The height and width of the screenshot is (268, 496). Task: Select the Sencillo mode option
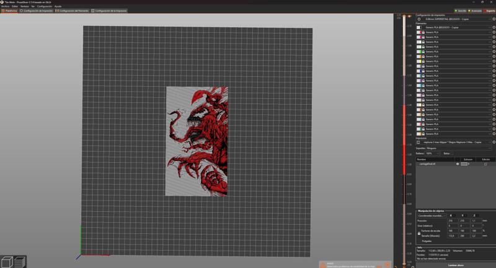tap(461, 11)
